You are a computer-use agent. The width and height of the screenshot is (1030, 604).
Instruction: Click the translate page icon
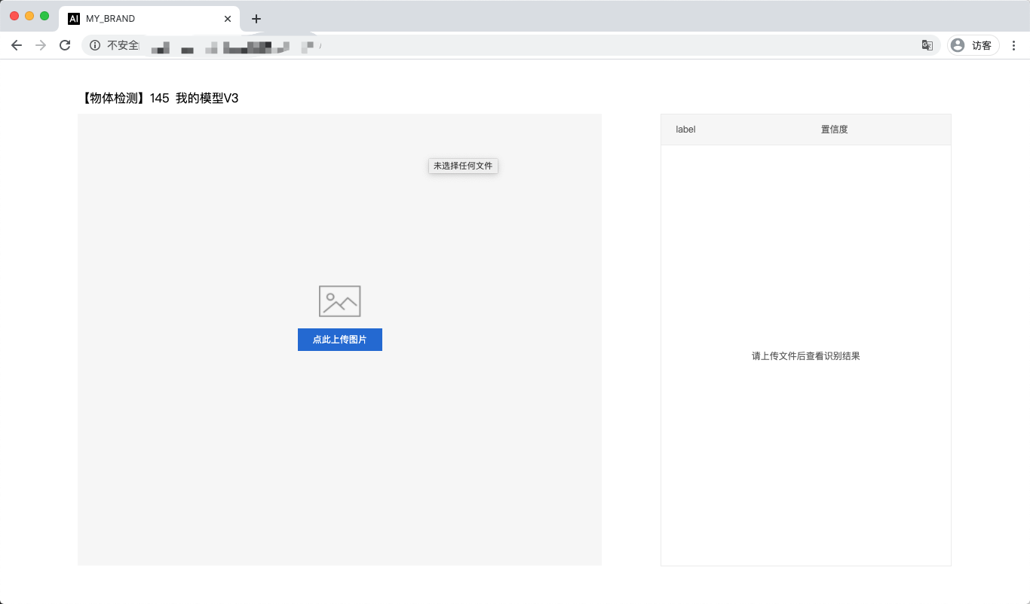point(927,45)
